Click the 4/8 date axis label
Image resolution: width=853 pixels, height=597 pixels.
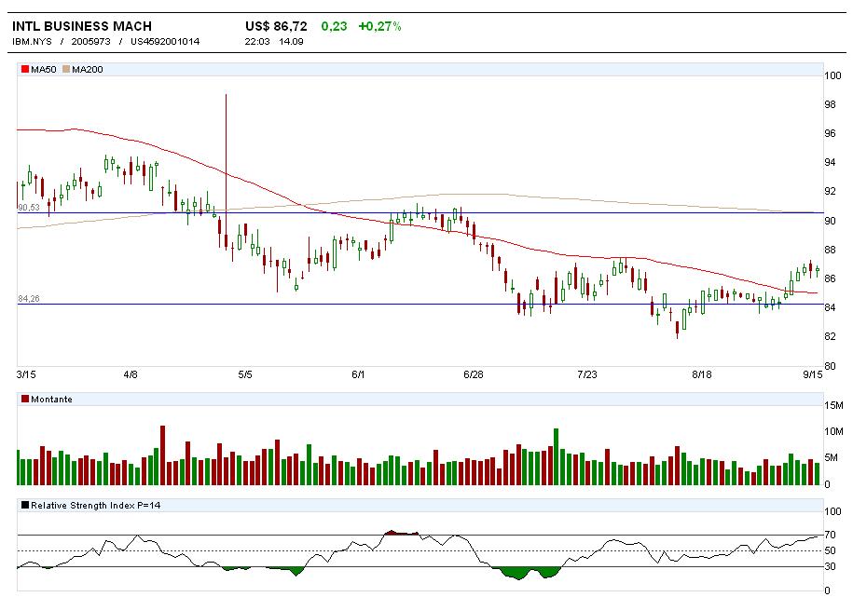coord(131,374)
